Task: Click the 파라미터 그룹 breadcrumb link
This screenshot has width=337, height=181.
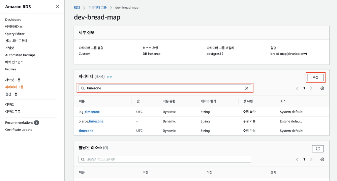Action: point(98,7)
